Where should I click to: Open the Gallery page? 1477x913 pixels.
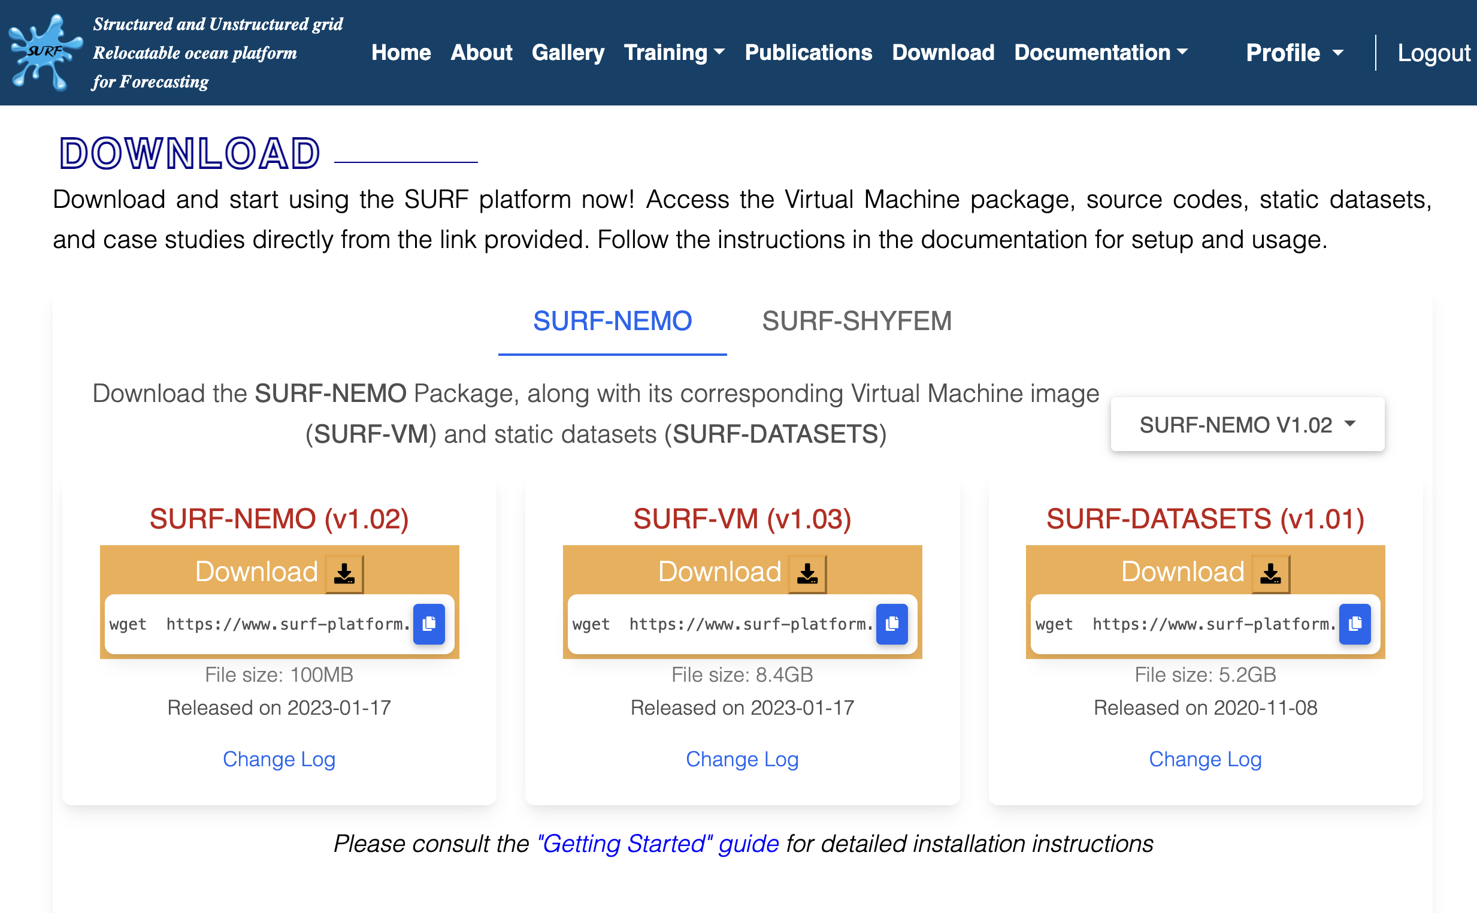[568, 53]
